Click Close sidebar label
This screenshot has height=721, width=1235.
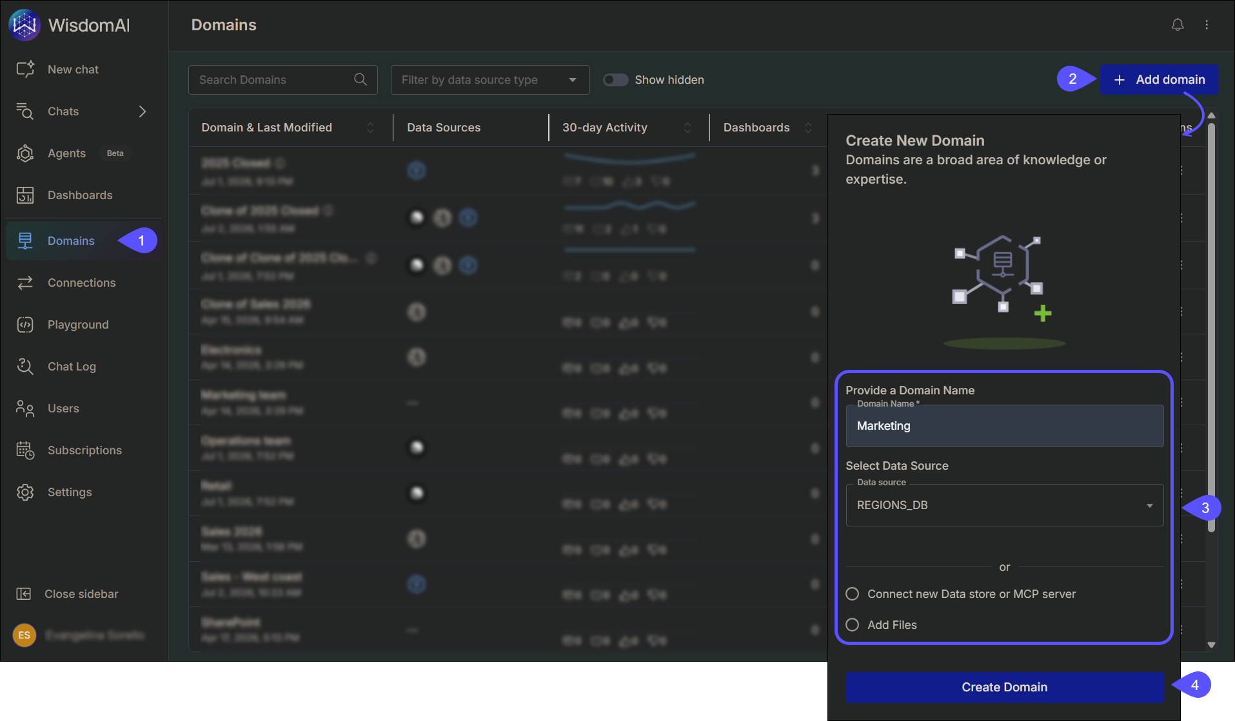(x=81, y=593)
